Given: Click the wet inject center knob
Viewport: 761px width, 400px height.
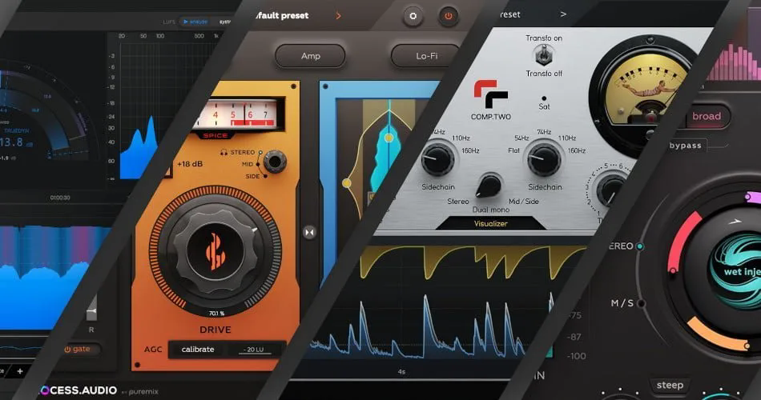Looking at the screenshot, I should point(735,270).
